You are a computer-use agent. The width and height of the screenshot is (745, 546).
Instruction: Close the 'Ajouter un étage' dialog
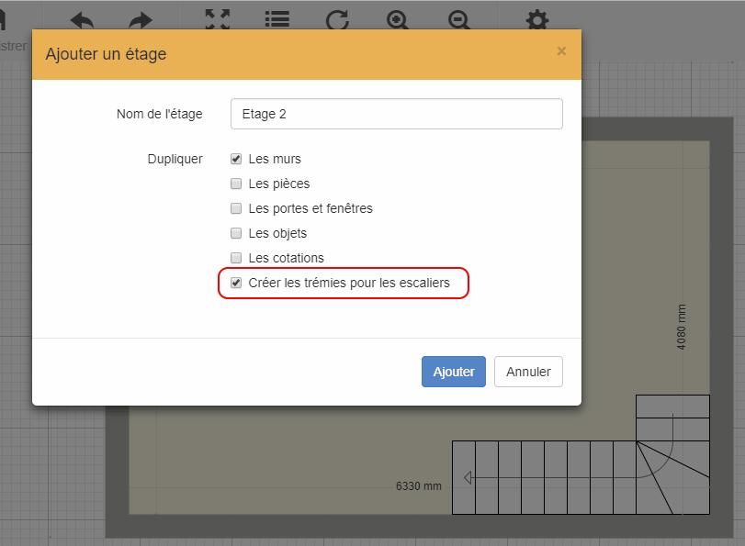point(561,51)
